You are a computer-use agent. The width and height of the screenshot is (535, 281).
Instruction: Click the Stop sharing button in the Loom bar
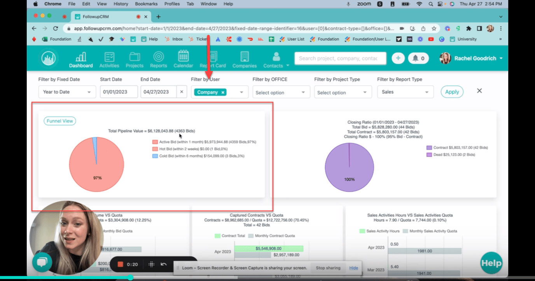point(328,268)
